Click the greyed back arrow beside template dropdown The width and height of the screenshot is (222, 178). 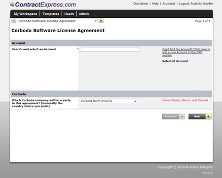tap(14, 21)
